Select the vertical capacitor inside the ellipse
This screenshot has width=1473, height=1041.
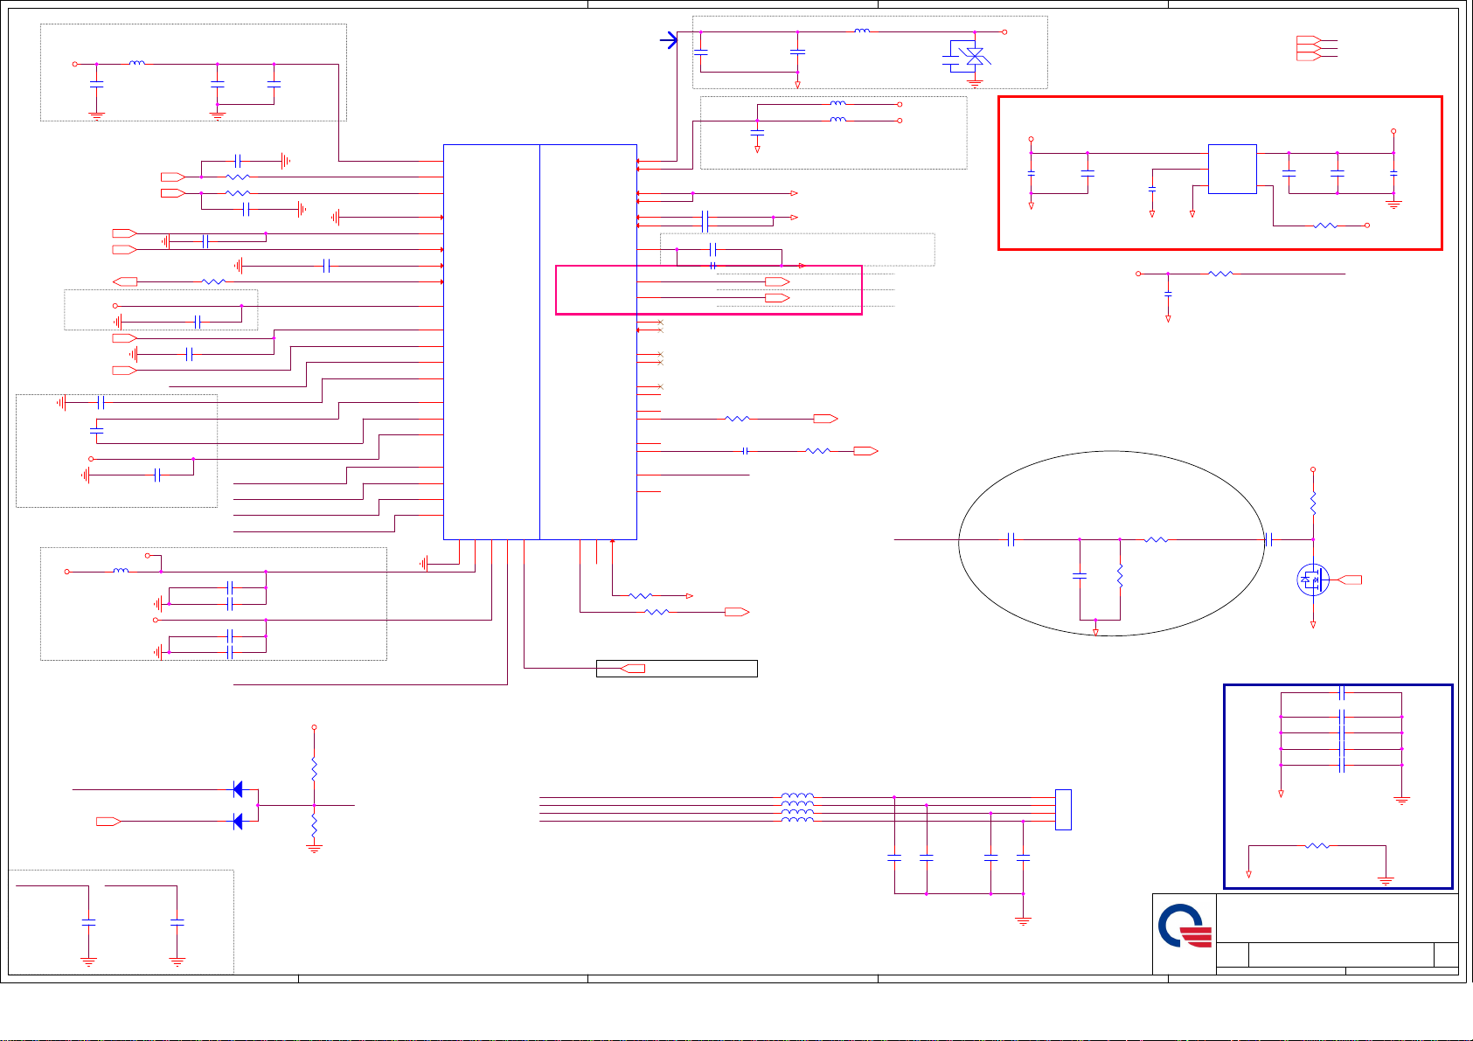(1080, 576)
